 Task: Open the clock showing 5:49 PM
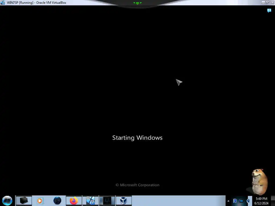(x=261, y=201)
